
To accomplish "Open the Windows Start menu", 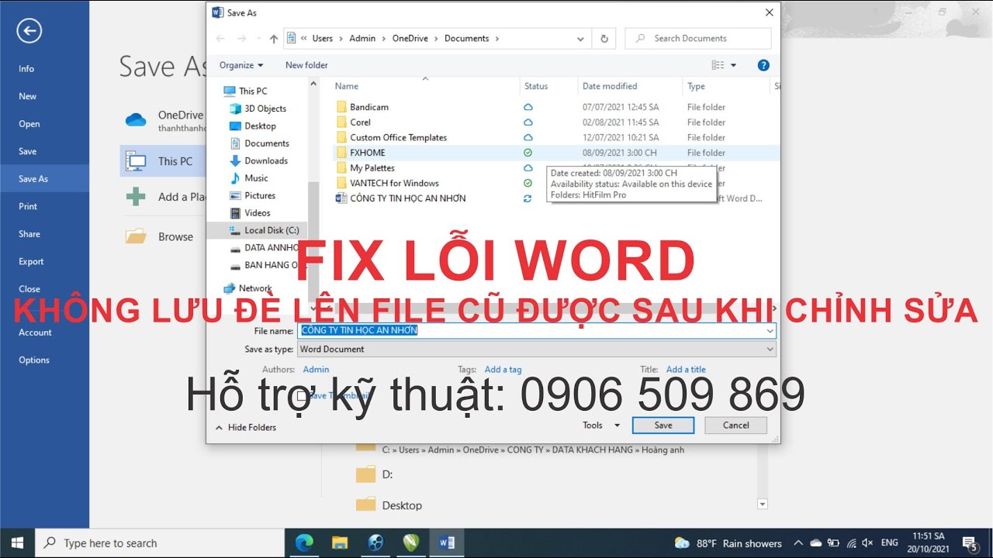I will tap(17, 542).
